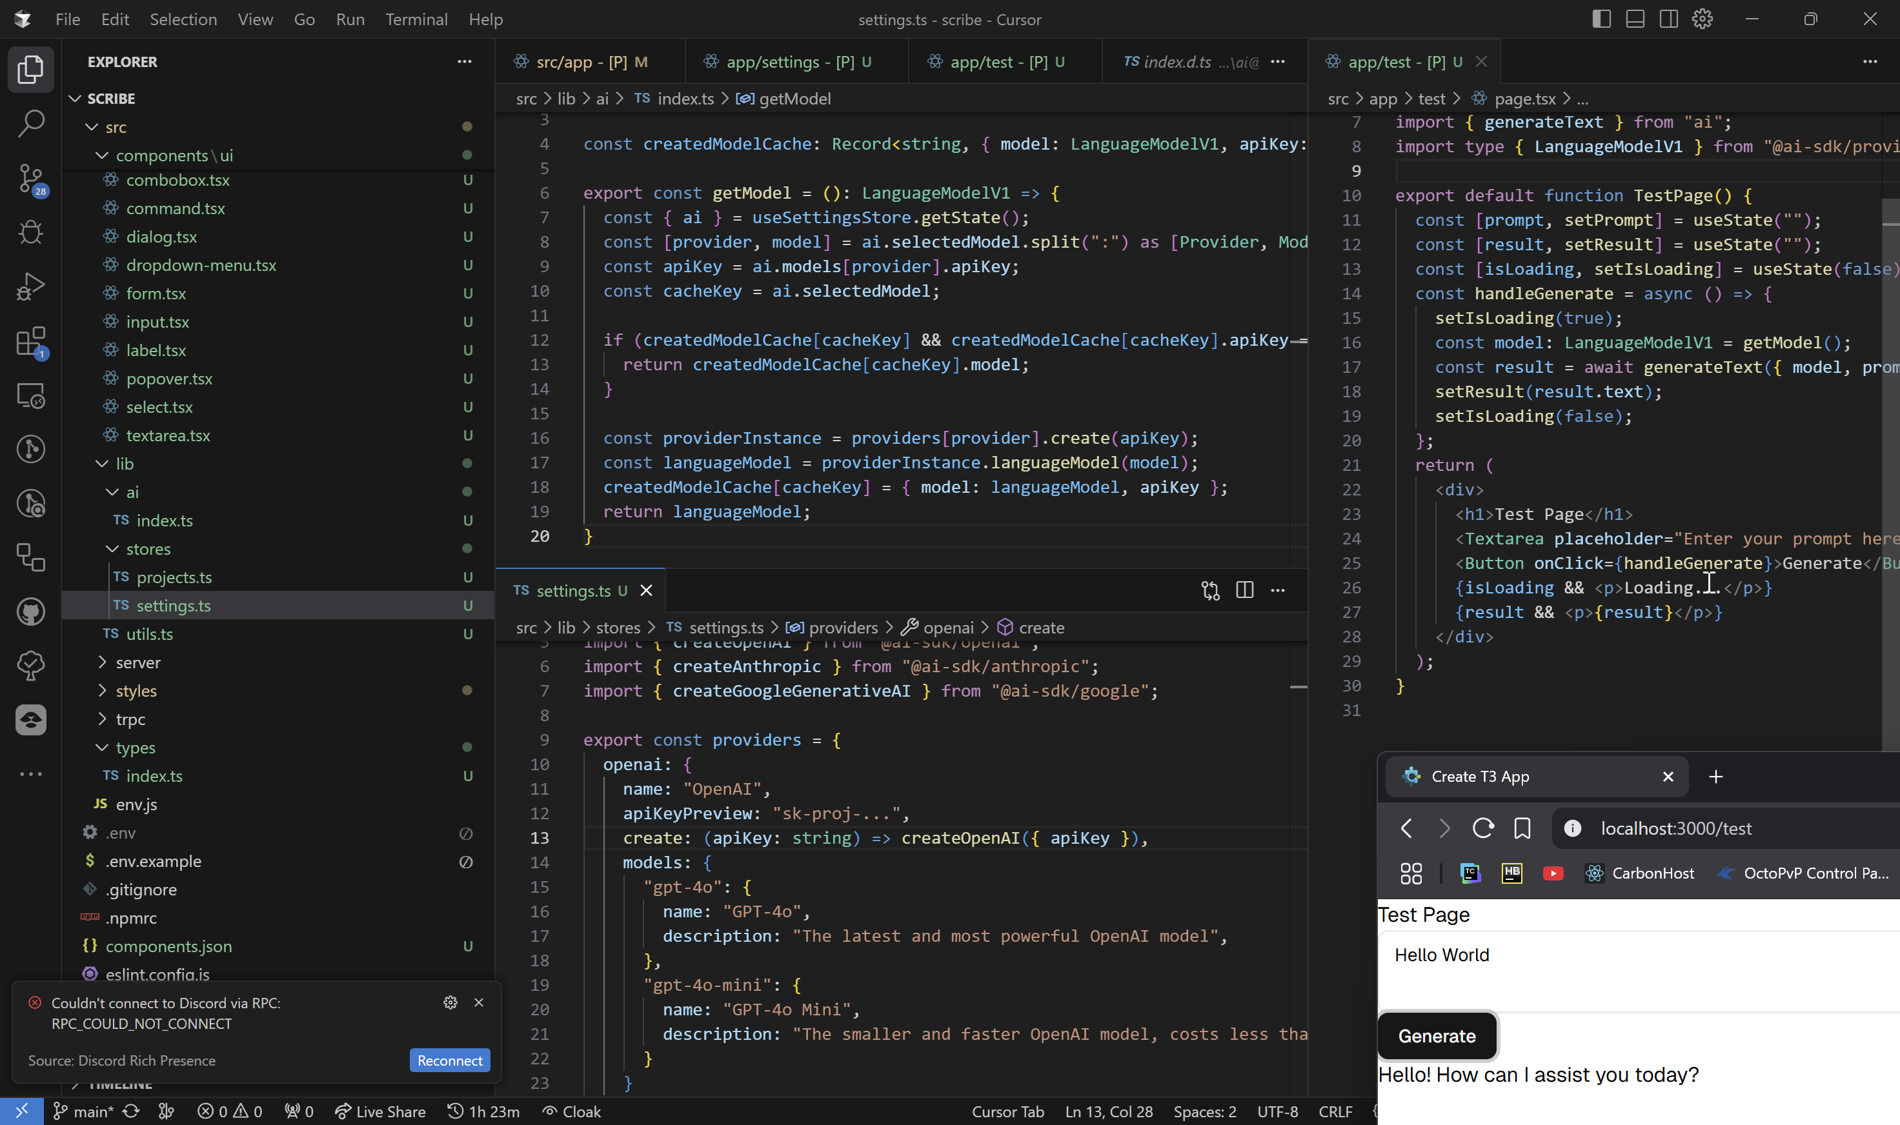This screenshot has width=1900, height=1125.
Task: Open .env.example file
Action: pos(153,861)
